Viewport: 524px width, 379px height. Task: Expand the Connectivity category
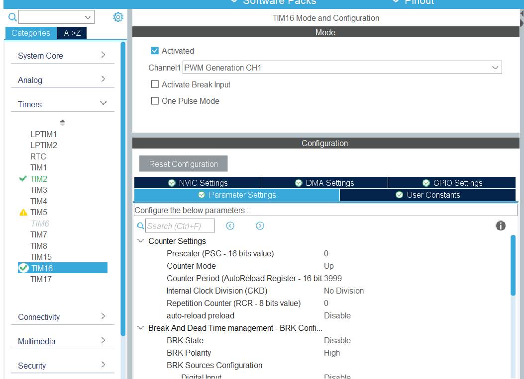63,316
